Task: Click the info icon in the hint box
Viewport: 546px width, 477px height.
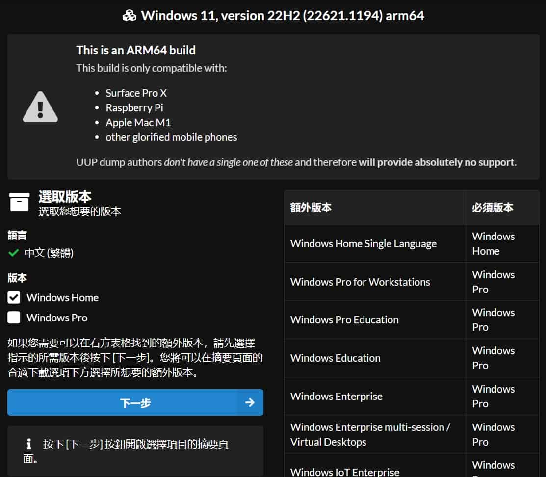Action: tap(29, 444)
